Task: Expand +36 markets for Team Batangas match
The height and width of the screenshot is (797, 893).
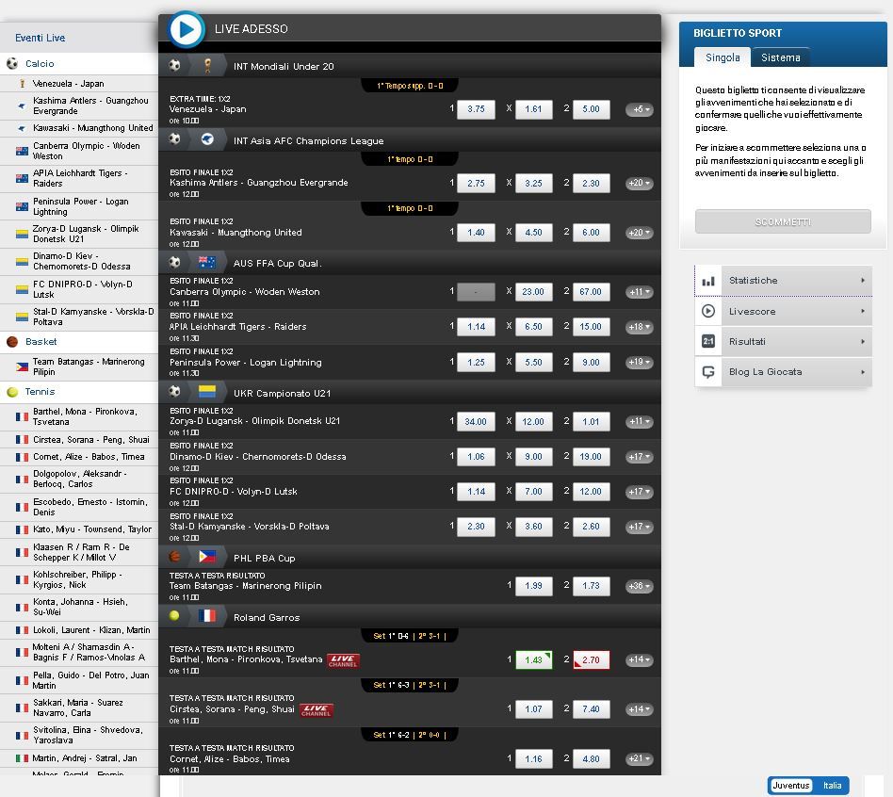Action: pos(639,586)
